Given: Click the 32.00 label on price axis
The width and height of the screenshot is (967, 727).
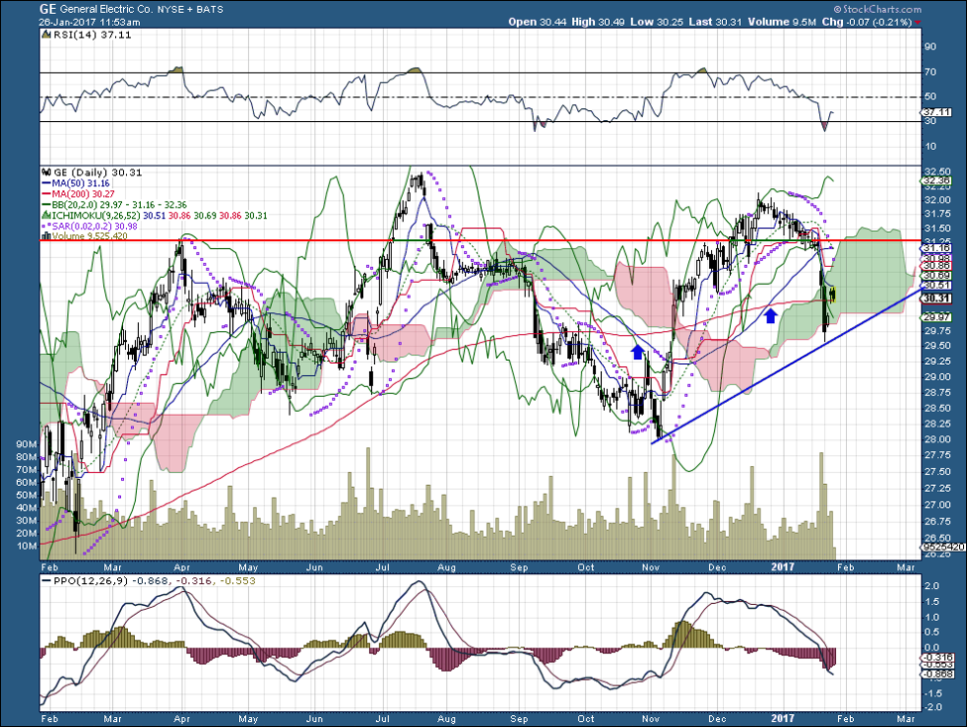Looking at the screenshot, I should coord(937,200).
